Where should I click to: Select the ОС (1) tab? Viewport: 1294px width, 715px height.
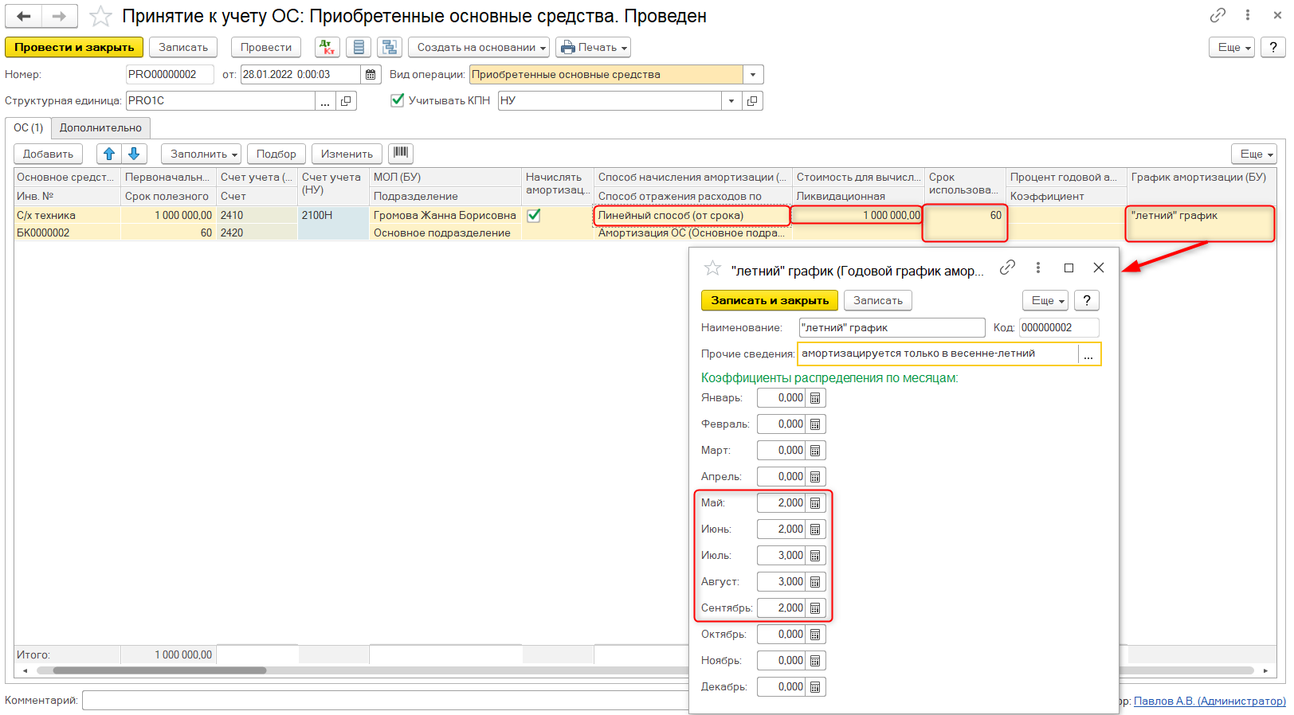(29, 128)
